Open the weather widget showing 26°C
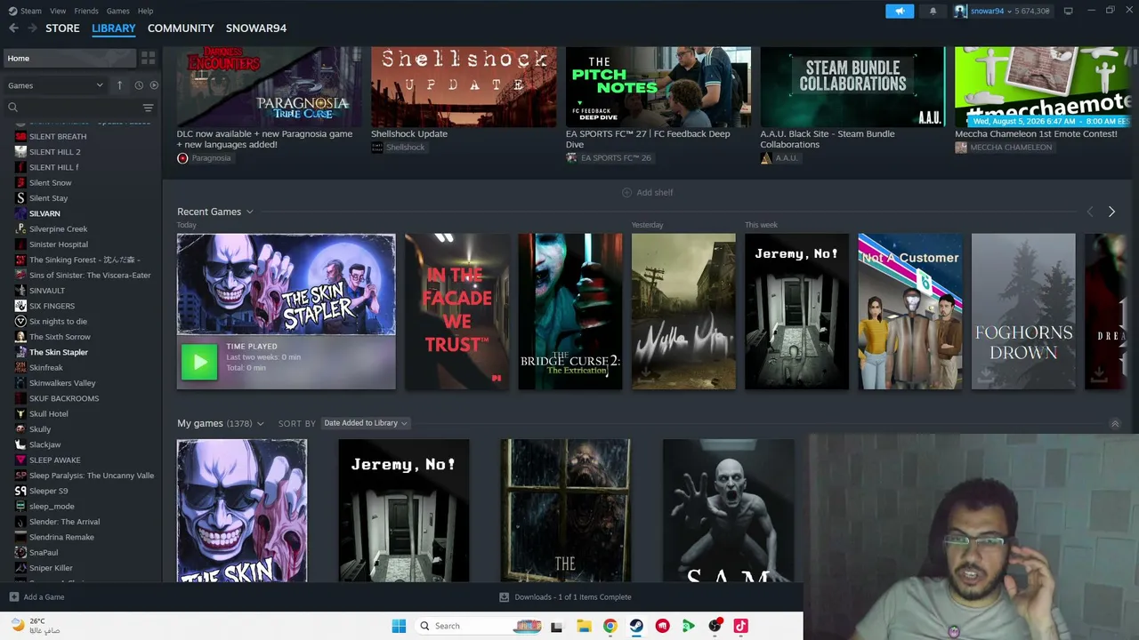Viewport: 1139px width, 640px height. pos(36,626)
